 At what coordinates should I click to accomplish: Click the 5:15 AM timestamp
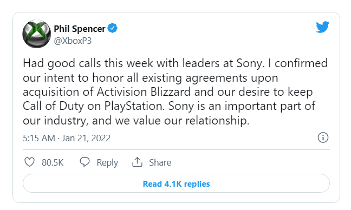(38, 138)
